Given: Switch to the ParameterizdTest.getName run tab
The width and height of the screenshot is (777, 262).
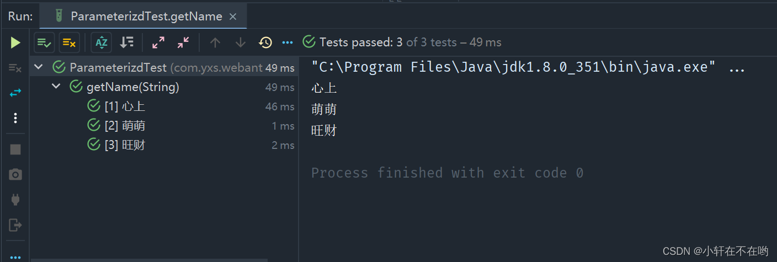Looking at the screenshot, I should tap(140, 17).
